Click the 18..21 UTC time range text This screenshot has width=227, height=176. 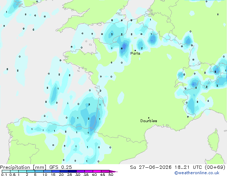(188, 167)
